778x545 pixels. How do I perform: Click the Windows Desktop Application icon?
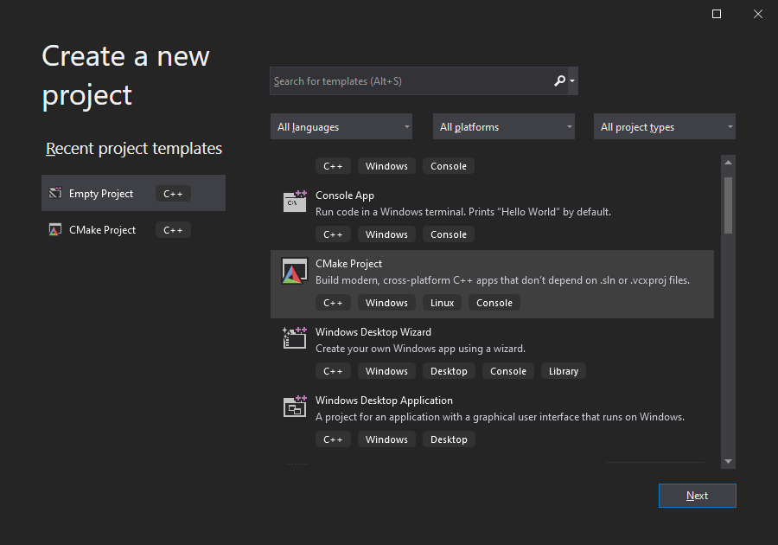coord(294,407)
